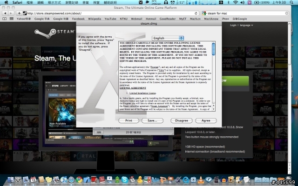Click the Steam logo on the page
Viewport: 298px width, 186px height.
point(54,33)
